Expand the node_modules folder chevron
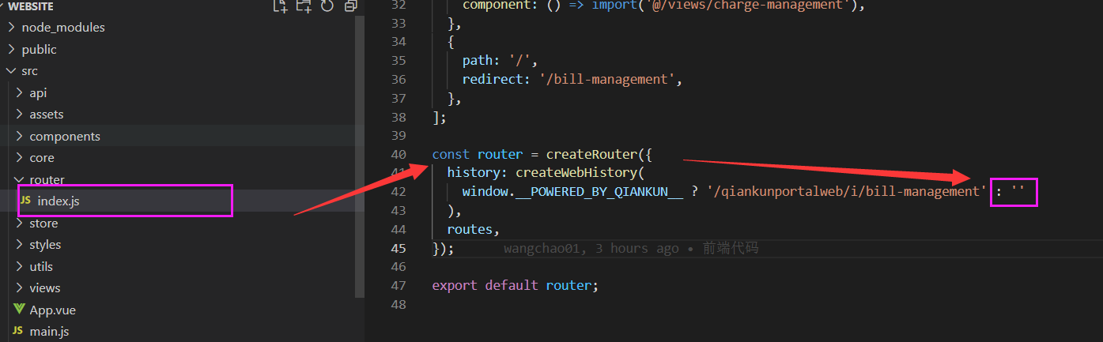Screen dimensions: 1103x342 pyautogui.click(x=11, y=28)
